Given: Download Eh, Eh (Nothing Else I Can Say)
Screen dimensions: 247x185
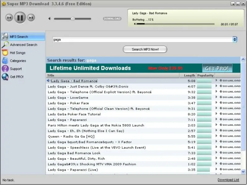Looking at the screenshot, I should point(230,130).
